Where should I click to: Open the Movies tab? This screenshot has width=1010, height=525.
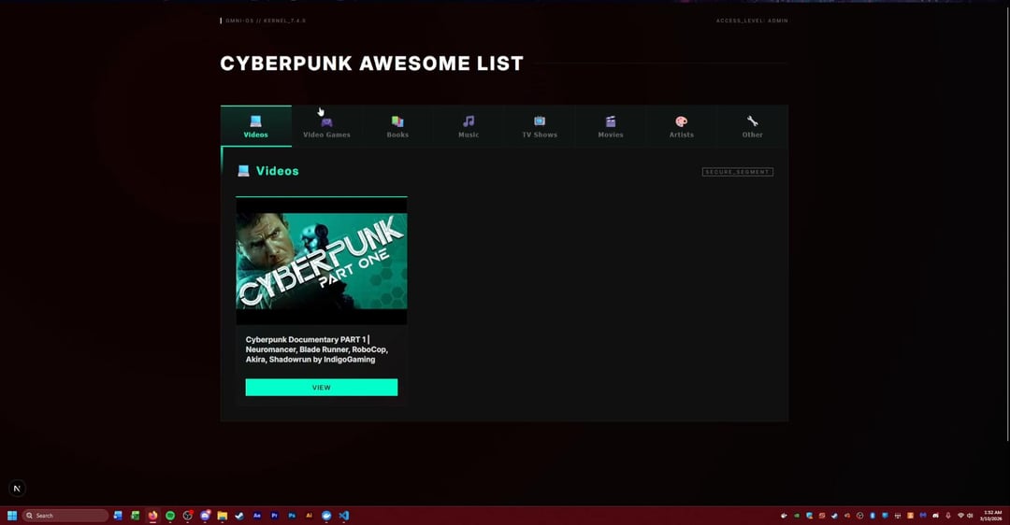(x=611, y=126)
